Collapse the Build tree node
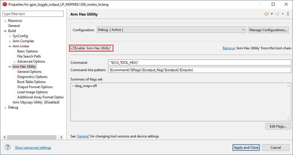Screen dimensions: 293x155 point(5,31)
